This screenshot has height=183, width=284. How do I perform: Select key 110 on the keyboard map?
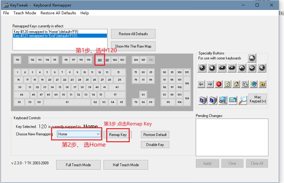click(x=17, y=60)
